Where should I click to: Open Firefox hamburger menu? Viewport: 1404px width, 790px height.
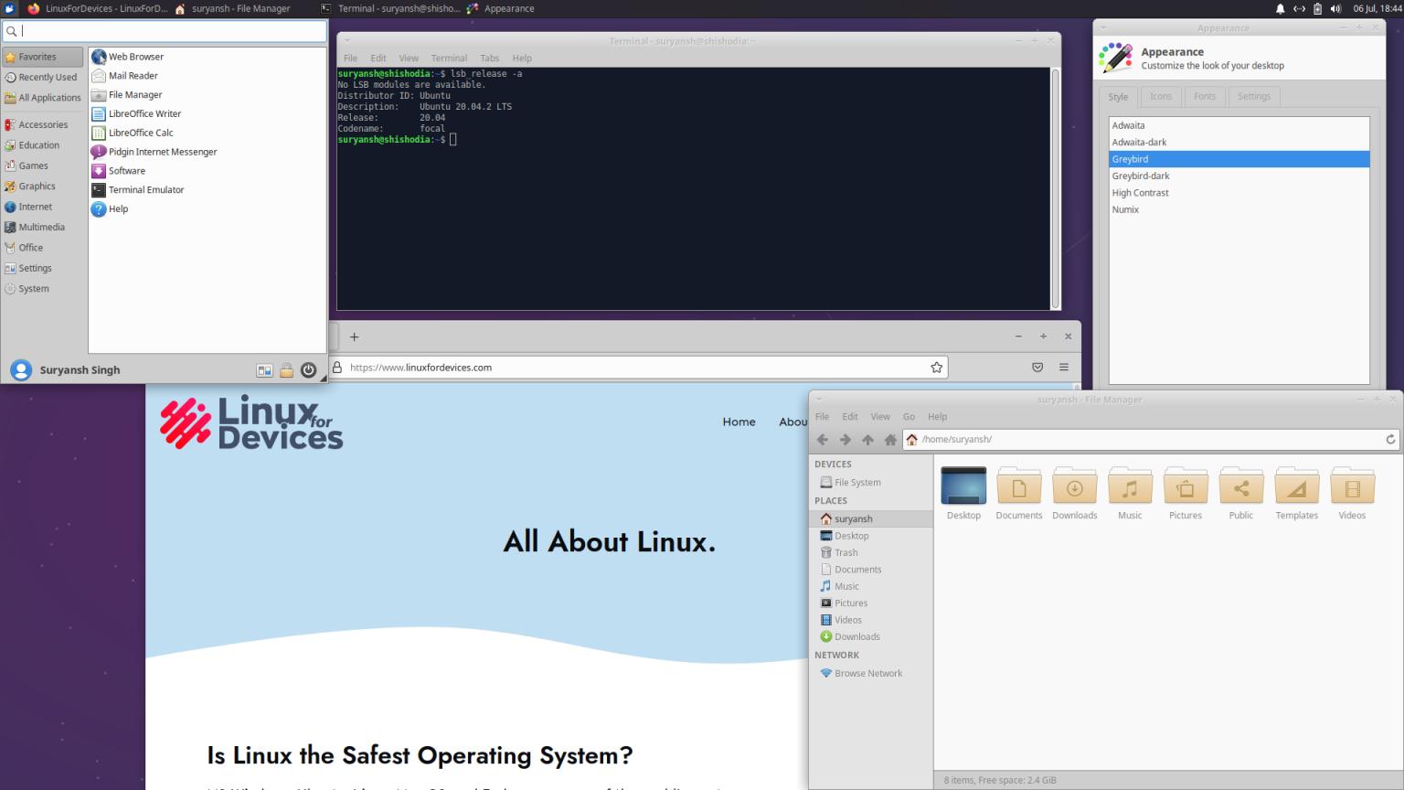(1064, 368)
